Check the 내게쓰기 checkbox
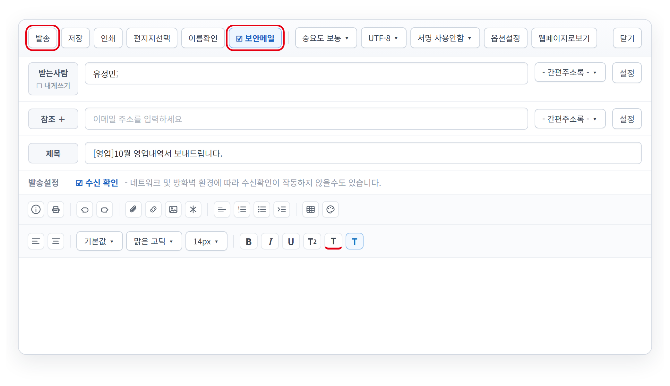670x386 pixels. (39, 86)
